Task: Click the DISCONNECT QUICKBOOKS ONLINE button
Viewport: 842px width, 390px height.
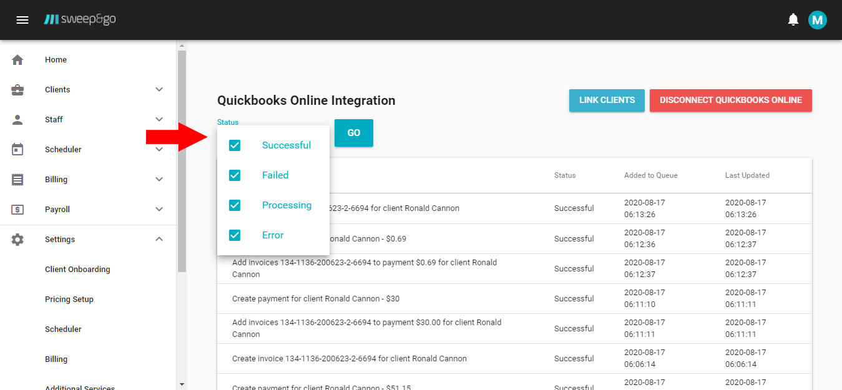Action: (730, 100)
